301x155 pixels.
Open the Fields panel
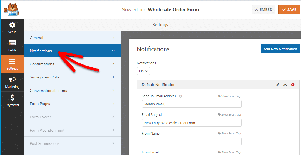pyautogui.click(x=12, y=46)
